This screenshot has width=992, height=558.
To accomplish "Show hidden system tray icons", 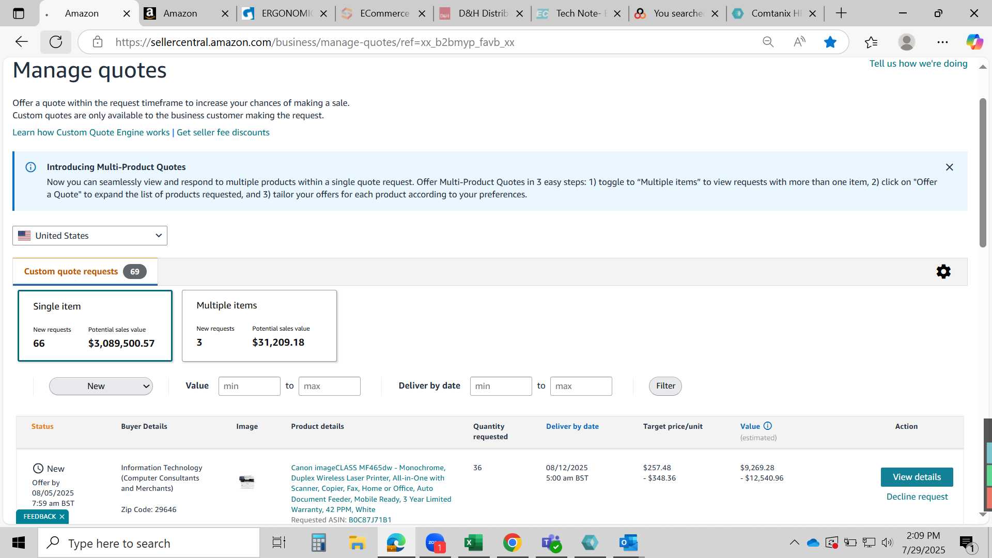I will [795, 542].
